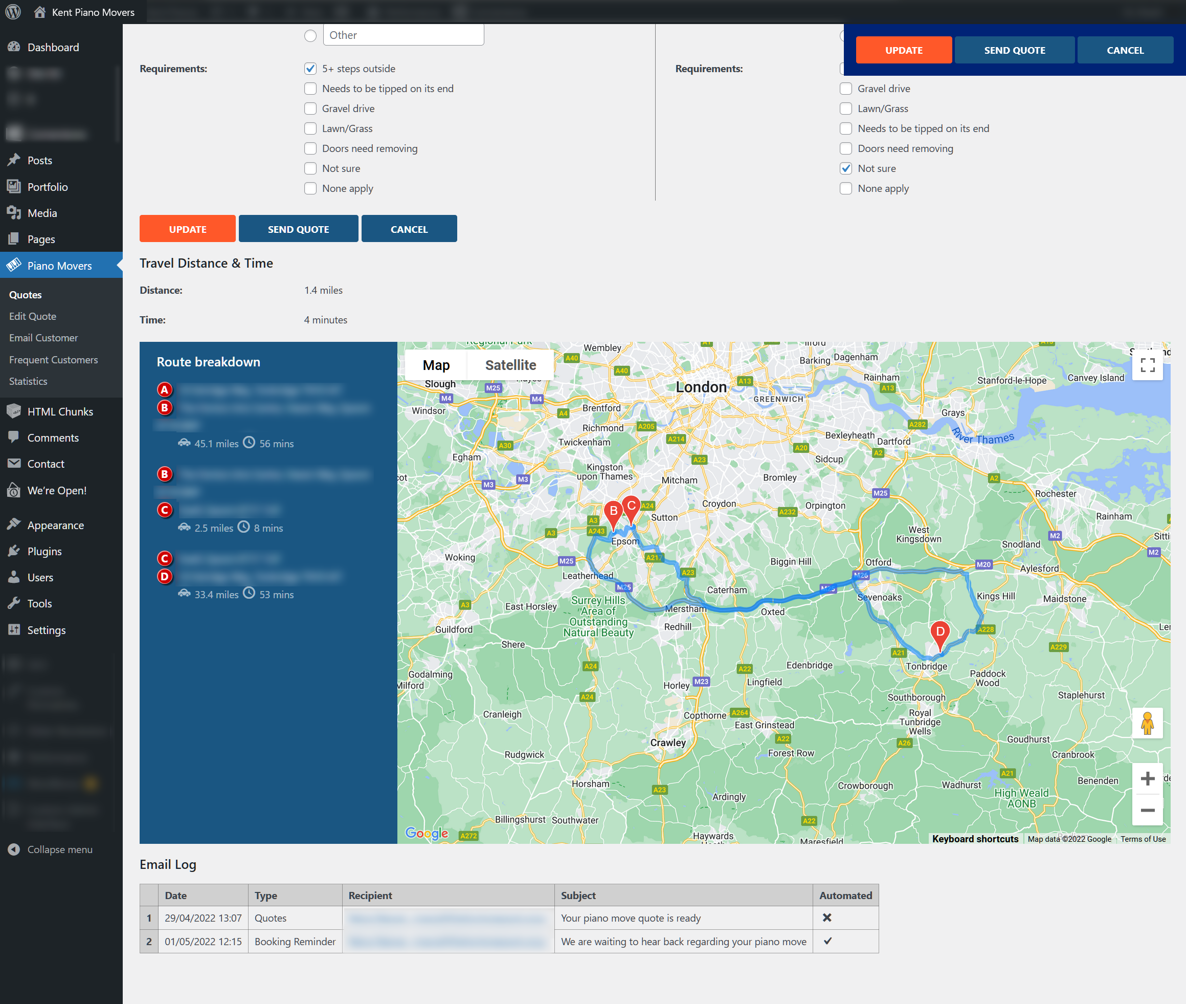This screenshot has height=1004, width=1186.
Task: Click the Other text field
Action: pos(404,35)
